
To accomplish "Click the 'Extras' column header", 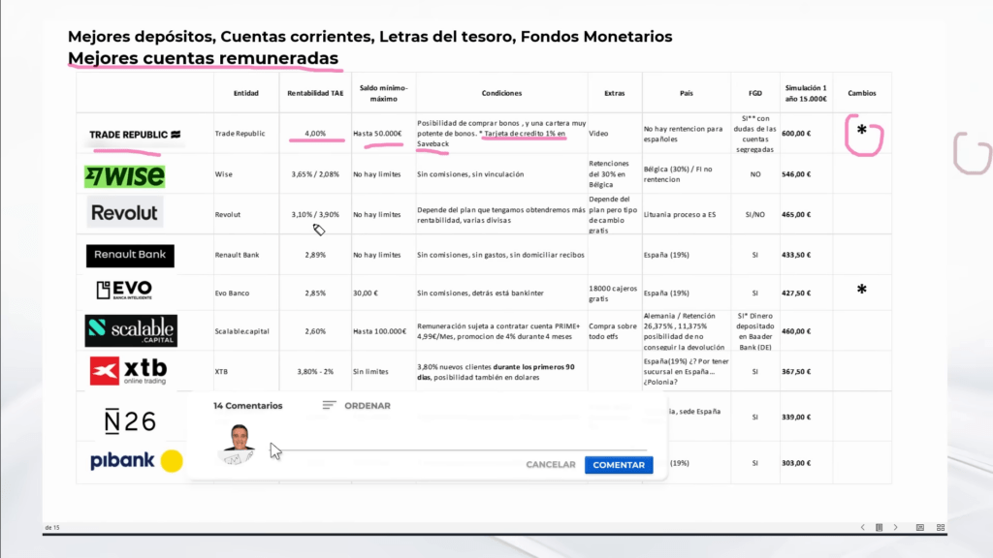I will (614, 93).
